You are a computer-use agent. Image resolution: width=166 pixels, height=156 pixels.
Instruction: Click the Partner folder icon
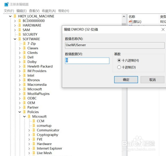click(24, 107)
